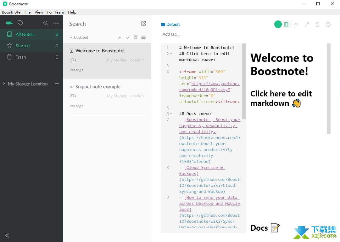Click the 'Cloud Syncing & Backups' link
The image size is (340, 242).
pos(202,170)
